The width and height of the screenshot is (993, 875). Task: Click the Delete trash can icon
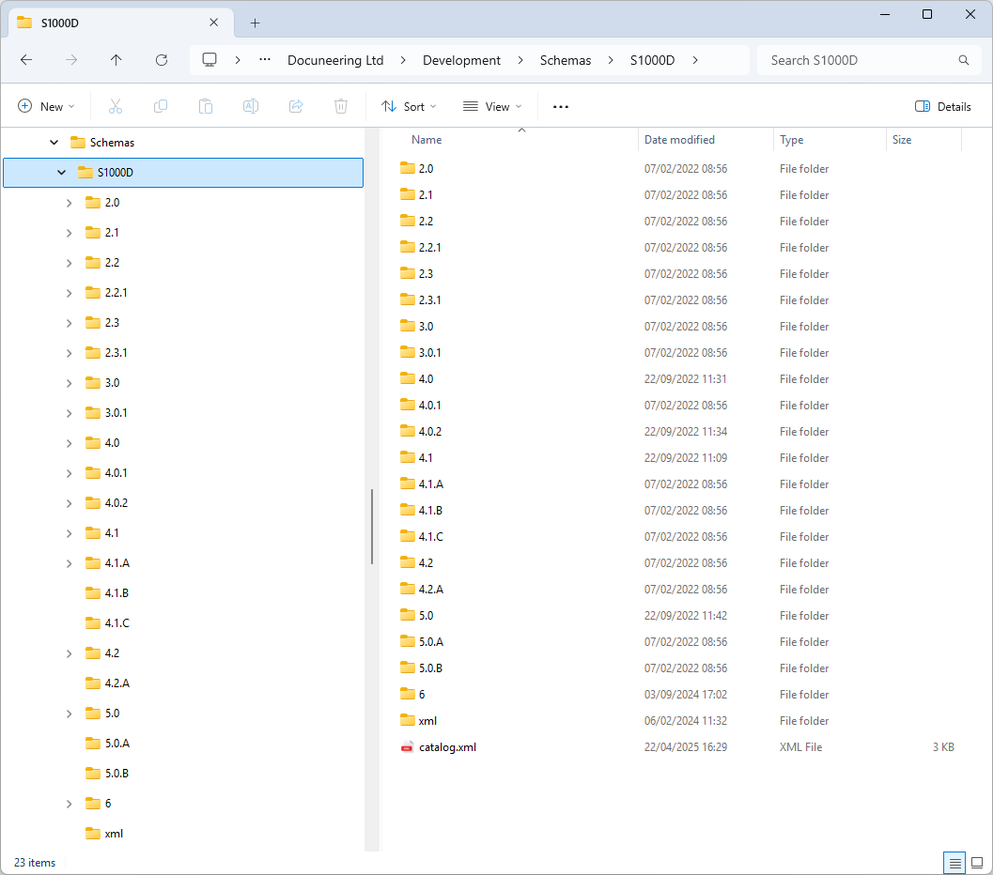pos(341,107)
